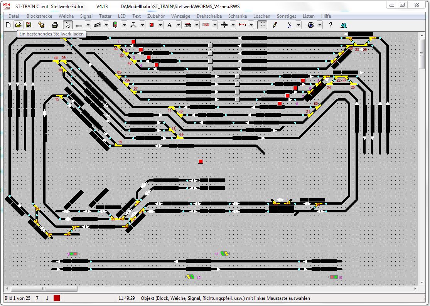Open the dropdown next to the text tool
The width and height of the screenshot is (430, 306).
coord(179,25)
